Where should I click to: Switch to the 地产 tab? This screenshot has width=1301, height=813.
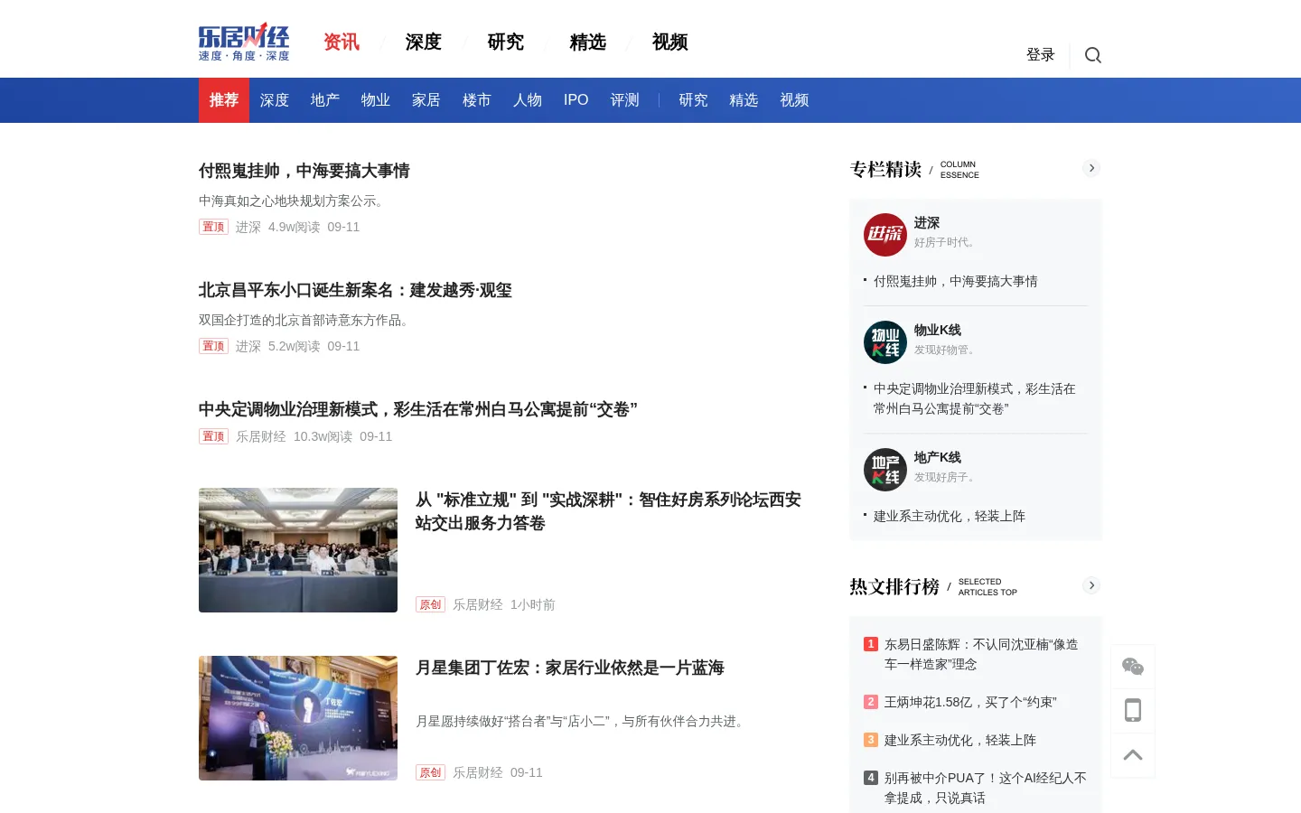325,100
